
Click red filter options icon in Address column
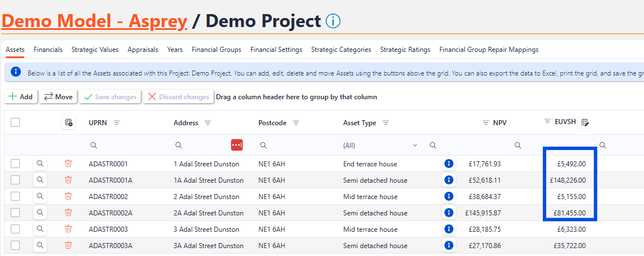pos(237,145)
